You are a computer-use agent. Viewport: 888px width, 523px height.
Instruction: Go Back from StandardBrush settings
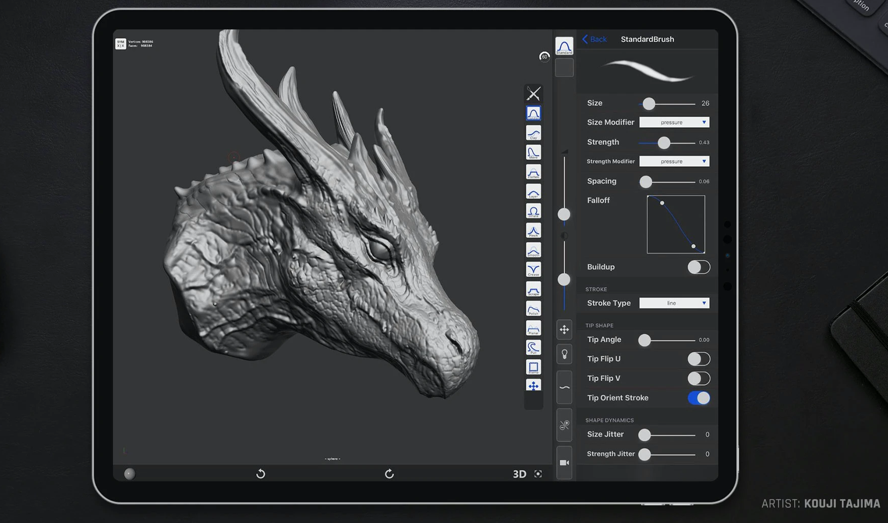coord(594,39)
